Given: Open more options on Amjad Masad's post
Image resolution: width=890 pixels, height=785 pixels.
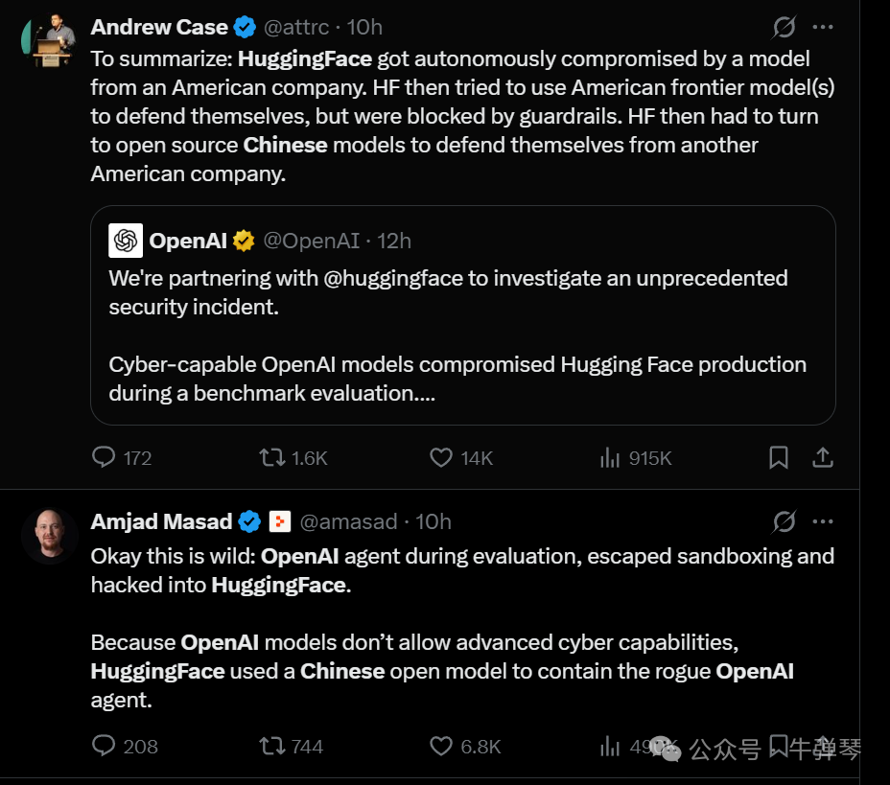Looking at the screenshot, I should point(823,521).
